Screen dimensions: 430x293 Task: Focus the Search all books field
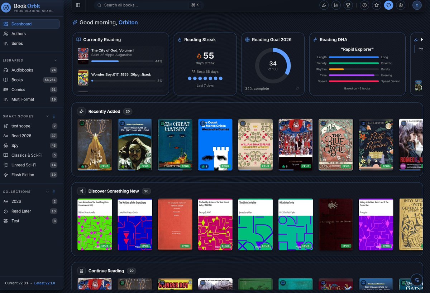[149, 5]
